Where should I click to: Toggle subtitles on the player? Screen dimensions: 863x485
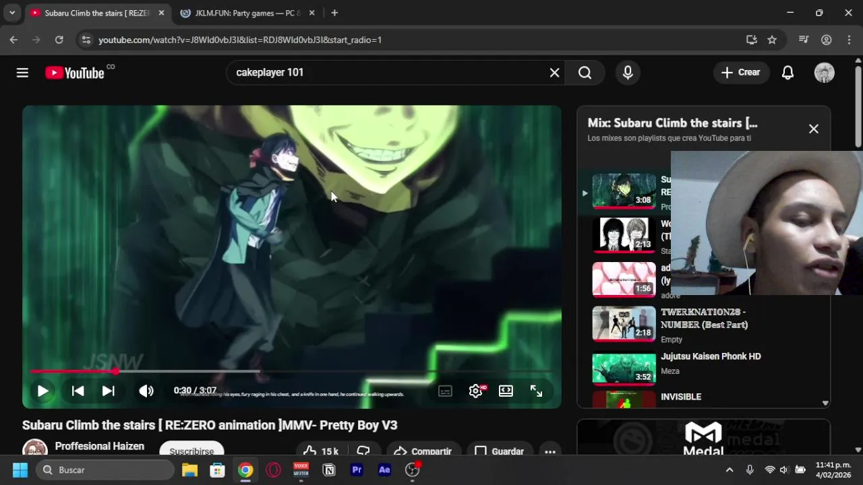click(x=445, y=391)
